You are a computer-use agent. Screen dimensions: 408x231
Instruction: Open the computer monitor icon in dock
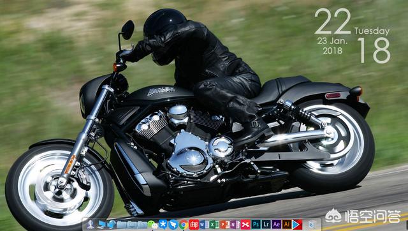(x=101, y=225)
